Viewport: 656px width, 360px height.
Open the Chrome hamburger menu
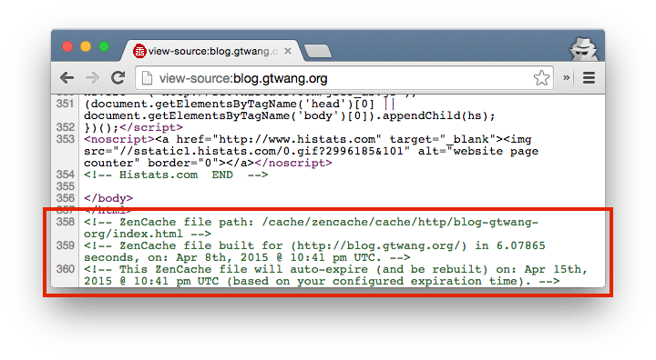point(589,77)
